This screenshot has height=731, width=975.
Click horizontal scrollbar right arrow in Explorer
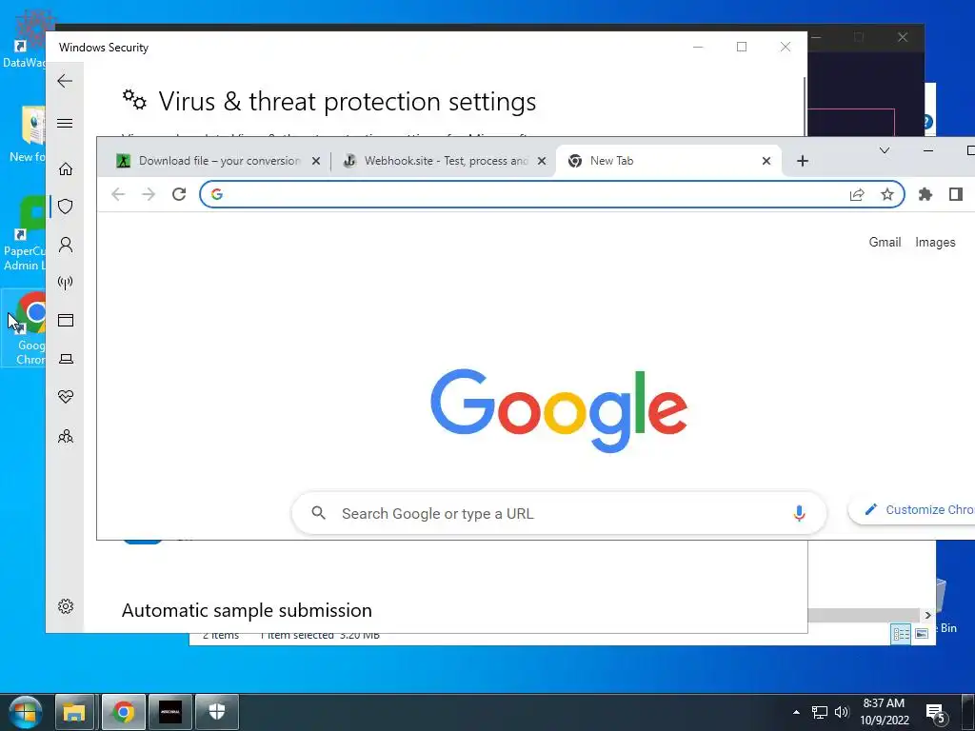927,616
